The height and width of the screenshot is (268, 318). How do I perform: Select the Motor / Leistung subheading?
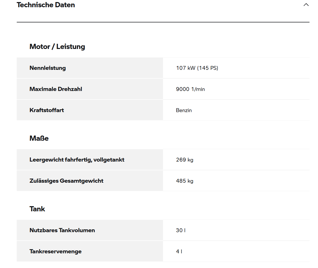(57, 47)
